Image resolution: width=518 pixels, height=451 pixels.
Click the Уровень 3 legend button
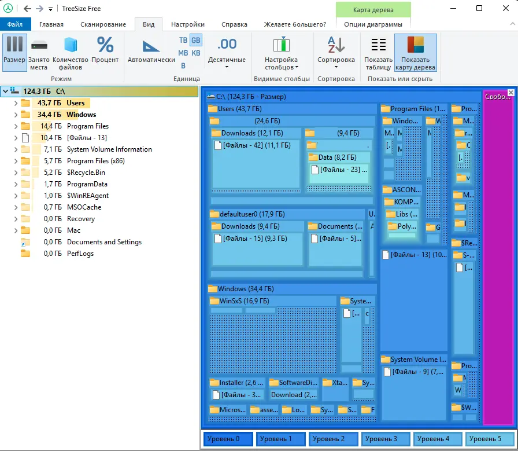click(386, 439)
